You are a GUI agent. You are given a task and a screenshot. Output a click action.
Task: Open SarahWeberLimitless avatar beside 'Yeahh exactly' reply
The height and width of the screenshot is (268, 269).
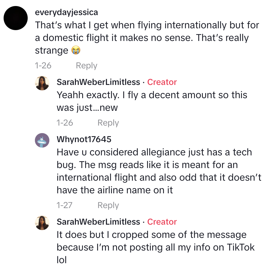coord(42,83)
